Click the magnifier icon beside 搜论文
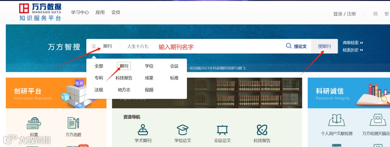Screen dimensions: 390x147 click(x=289, y=46)
